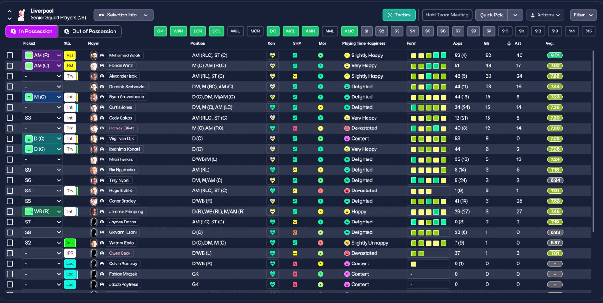Click Mohamed Salah's condition heart icon
Viewport: 603px width, 303px height.
(272, 55)
